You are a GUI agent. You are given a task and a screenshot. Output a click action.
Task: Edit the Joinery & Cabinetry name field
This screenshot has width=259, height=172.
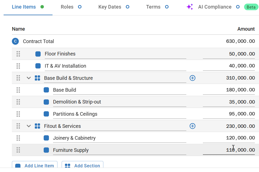(x=119, y=138)
